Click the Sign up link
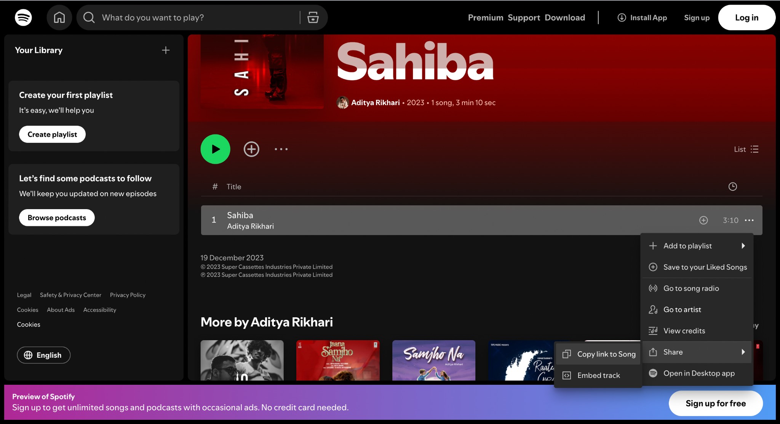 (x=697, y=18)
